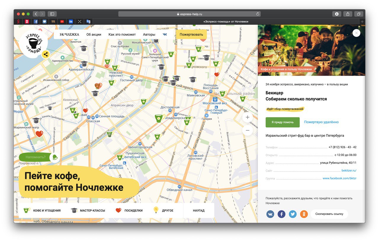
Task: Open the pinned YouTube tab
Action: point(62,22)
